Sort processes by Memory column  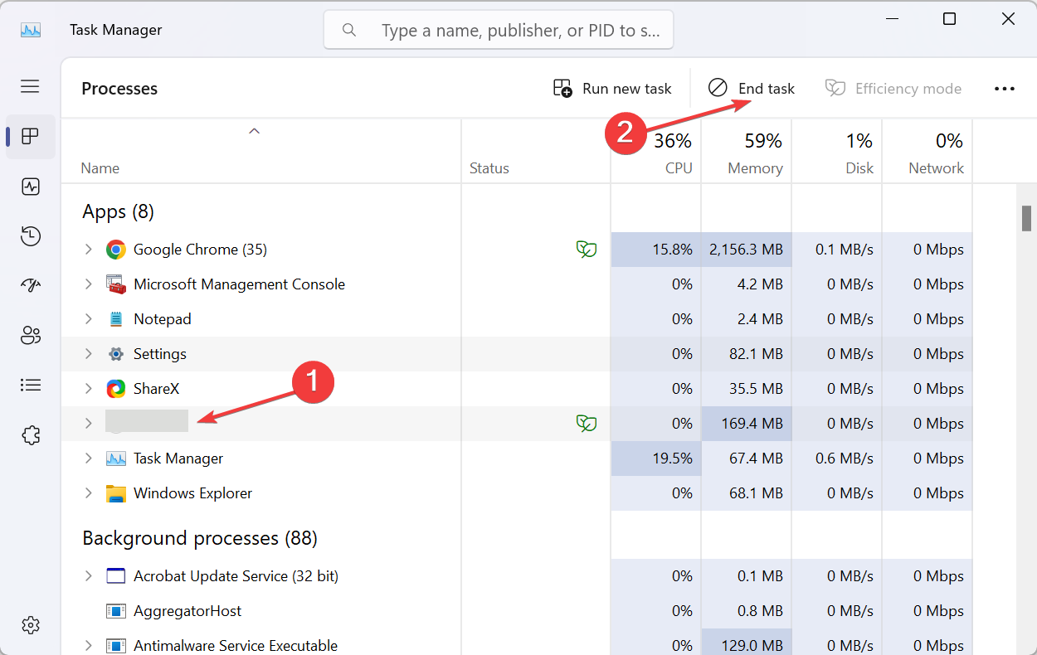coord(747,152)
